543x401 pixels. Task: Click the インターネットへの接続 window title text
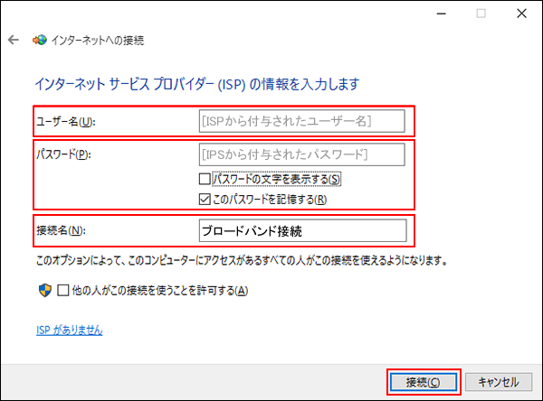[x=100, y=41]
